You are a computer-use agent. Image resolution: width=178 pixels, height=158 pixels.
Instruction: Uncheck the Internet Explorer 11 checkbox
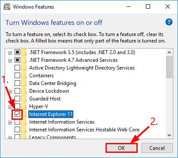point(17,114)
